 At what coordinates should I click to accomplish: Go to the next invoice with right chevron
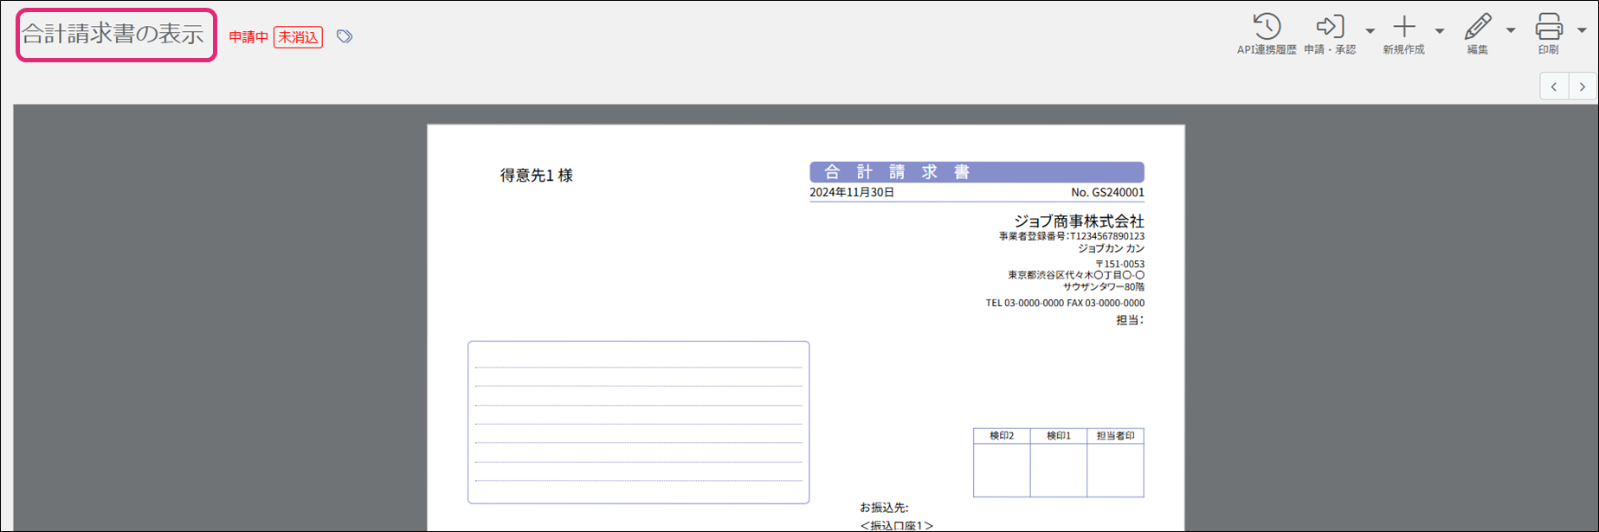1583,87
